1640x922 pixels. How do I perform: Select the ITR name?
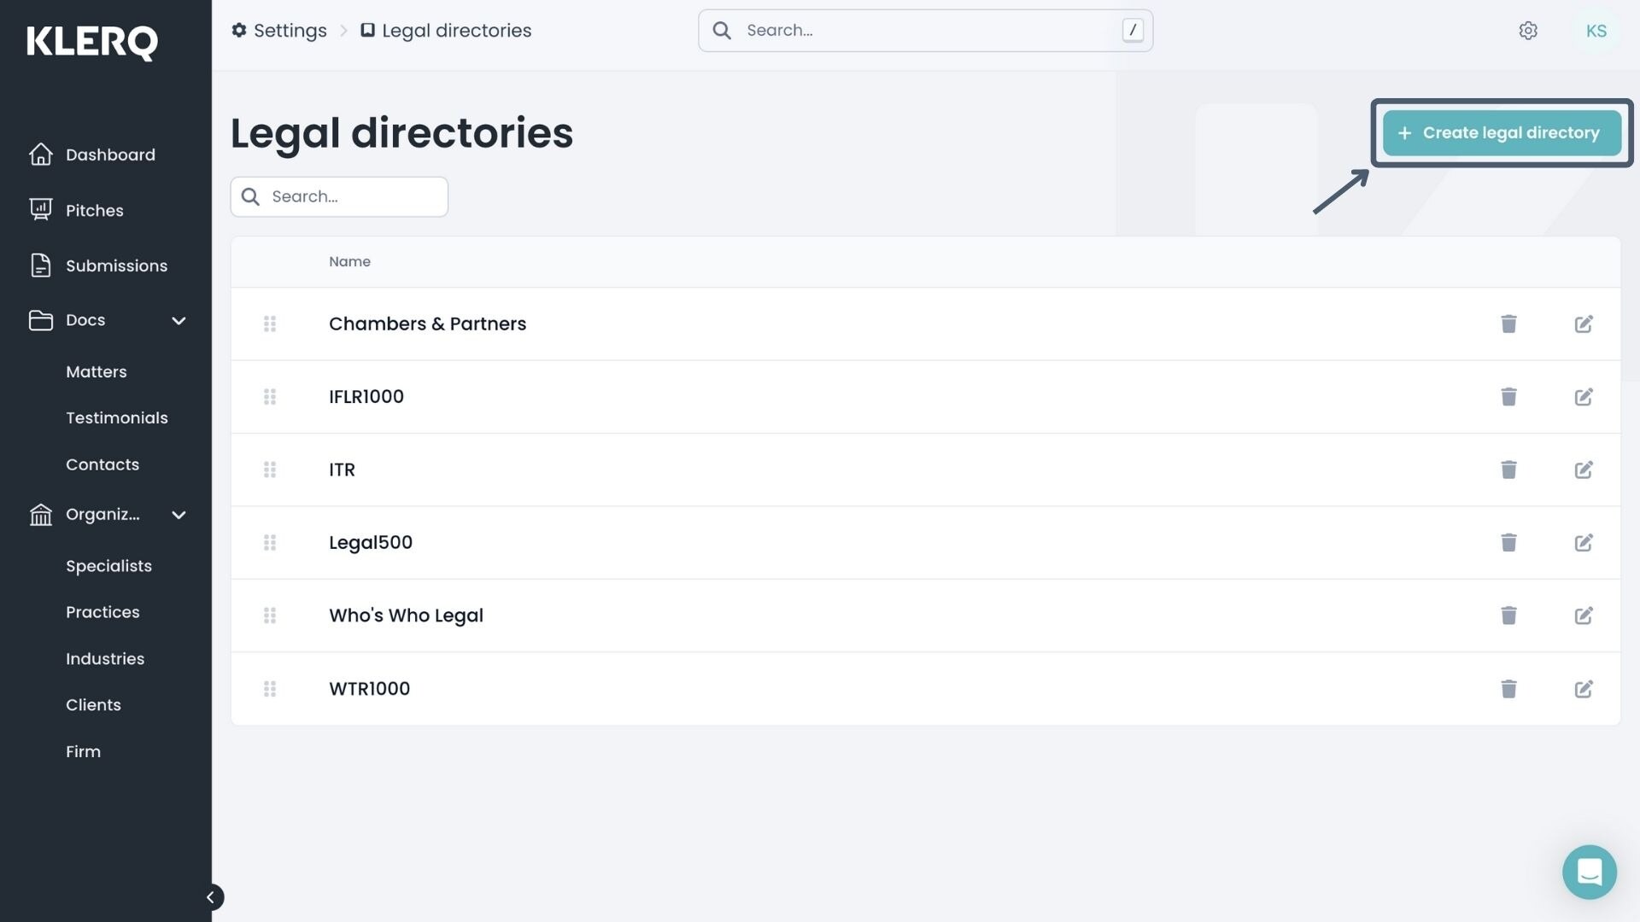click(x=342, y=470)
